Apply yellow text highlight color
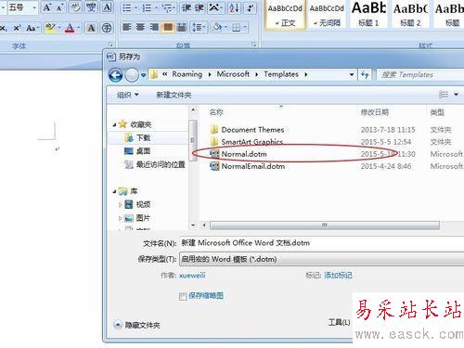The height and width of the screenshot is (348, 464). click(x=50, y=28)
